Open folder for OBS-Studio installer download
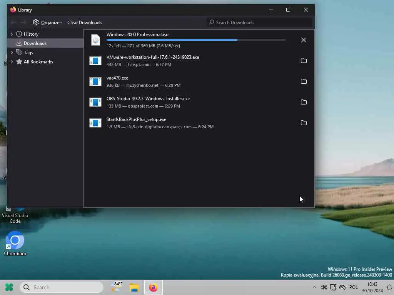 click(304, 102)
